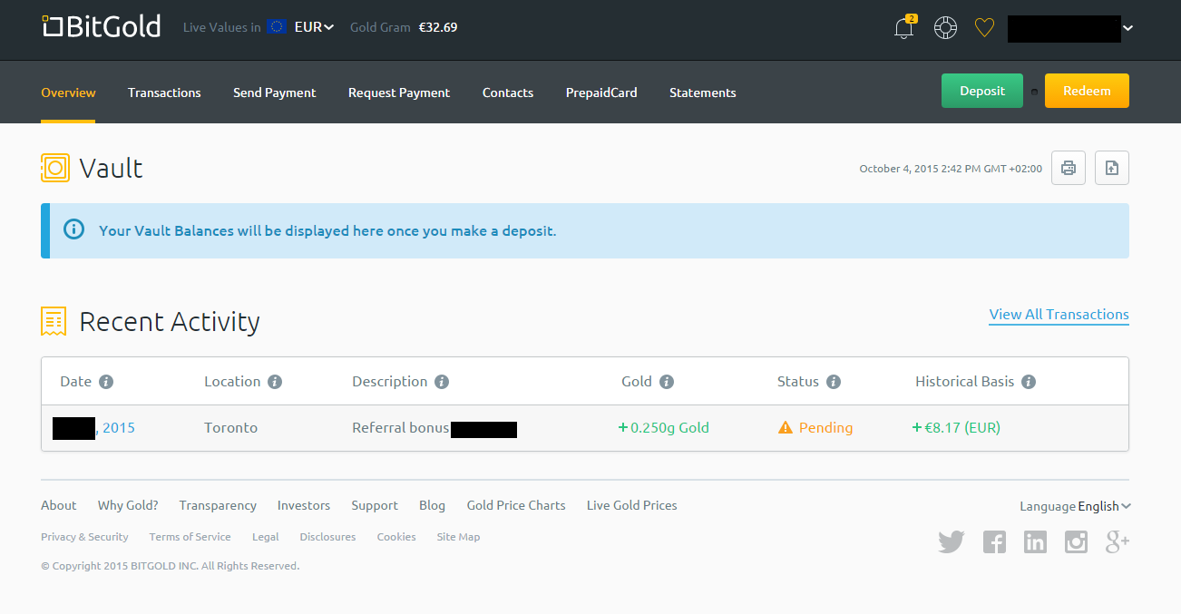Open Live Gold Prices link
This screenshot has height=614, width=1181.
(x=632, y=505)
